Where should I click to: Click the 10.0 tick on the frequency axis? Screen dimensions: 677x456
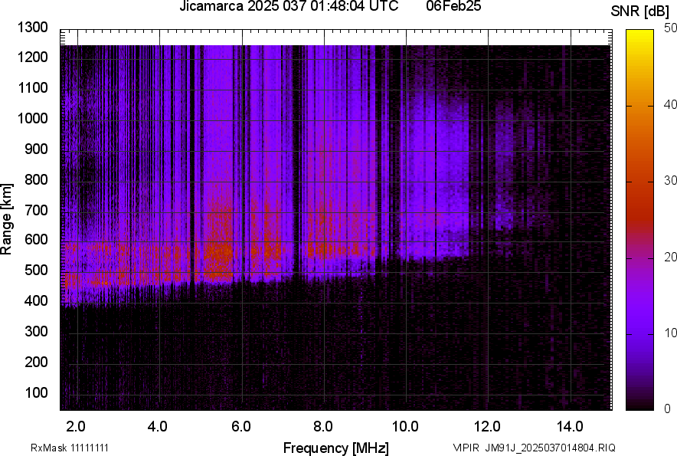click(404, 426)
